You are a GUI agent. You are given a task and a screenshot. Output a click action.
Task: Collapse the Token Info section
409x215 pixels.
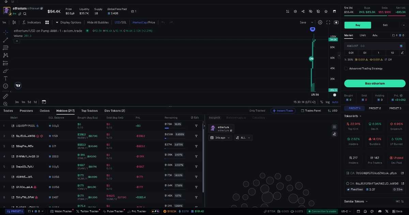click(353, 116)
